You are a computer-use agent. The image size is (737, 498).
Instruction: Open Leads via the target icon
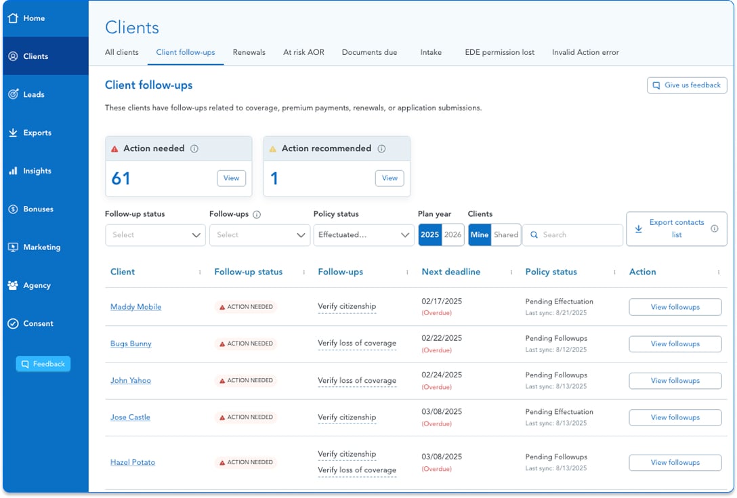[x=13, y=95]
